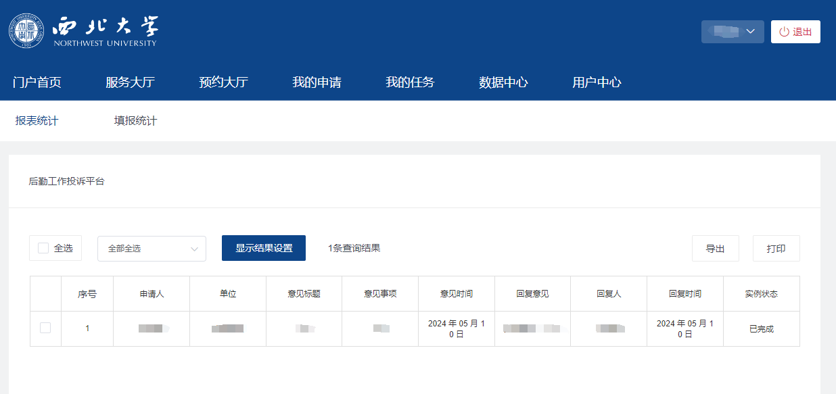
Task: Switch to 数据中心 menu
Action: pos(503,82)
